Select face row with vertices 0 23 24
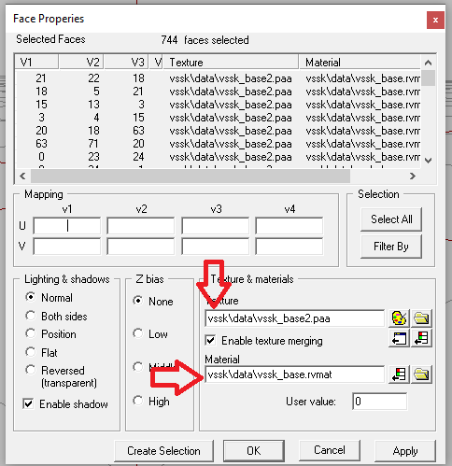 coord(218,157)
